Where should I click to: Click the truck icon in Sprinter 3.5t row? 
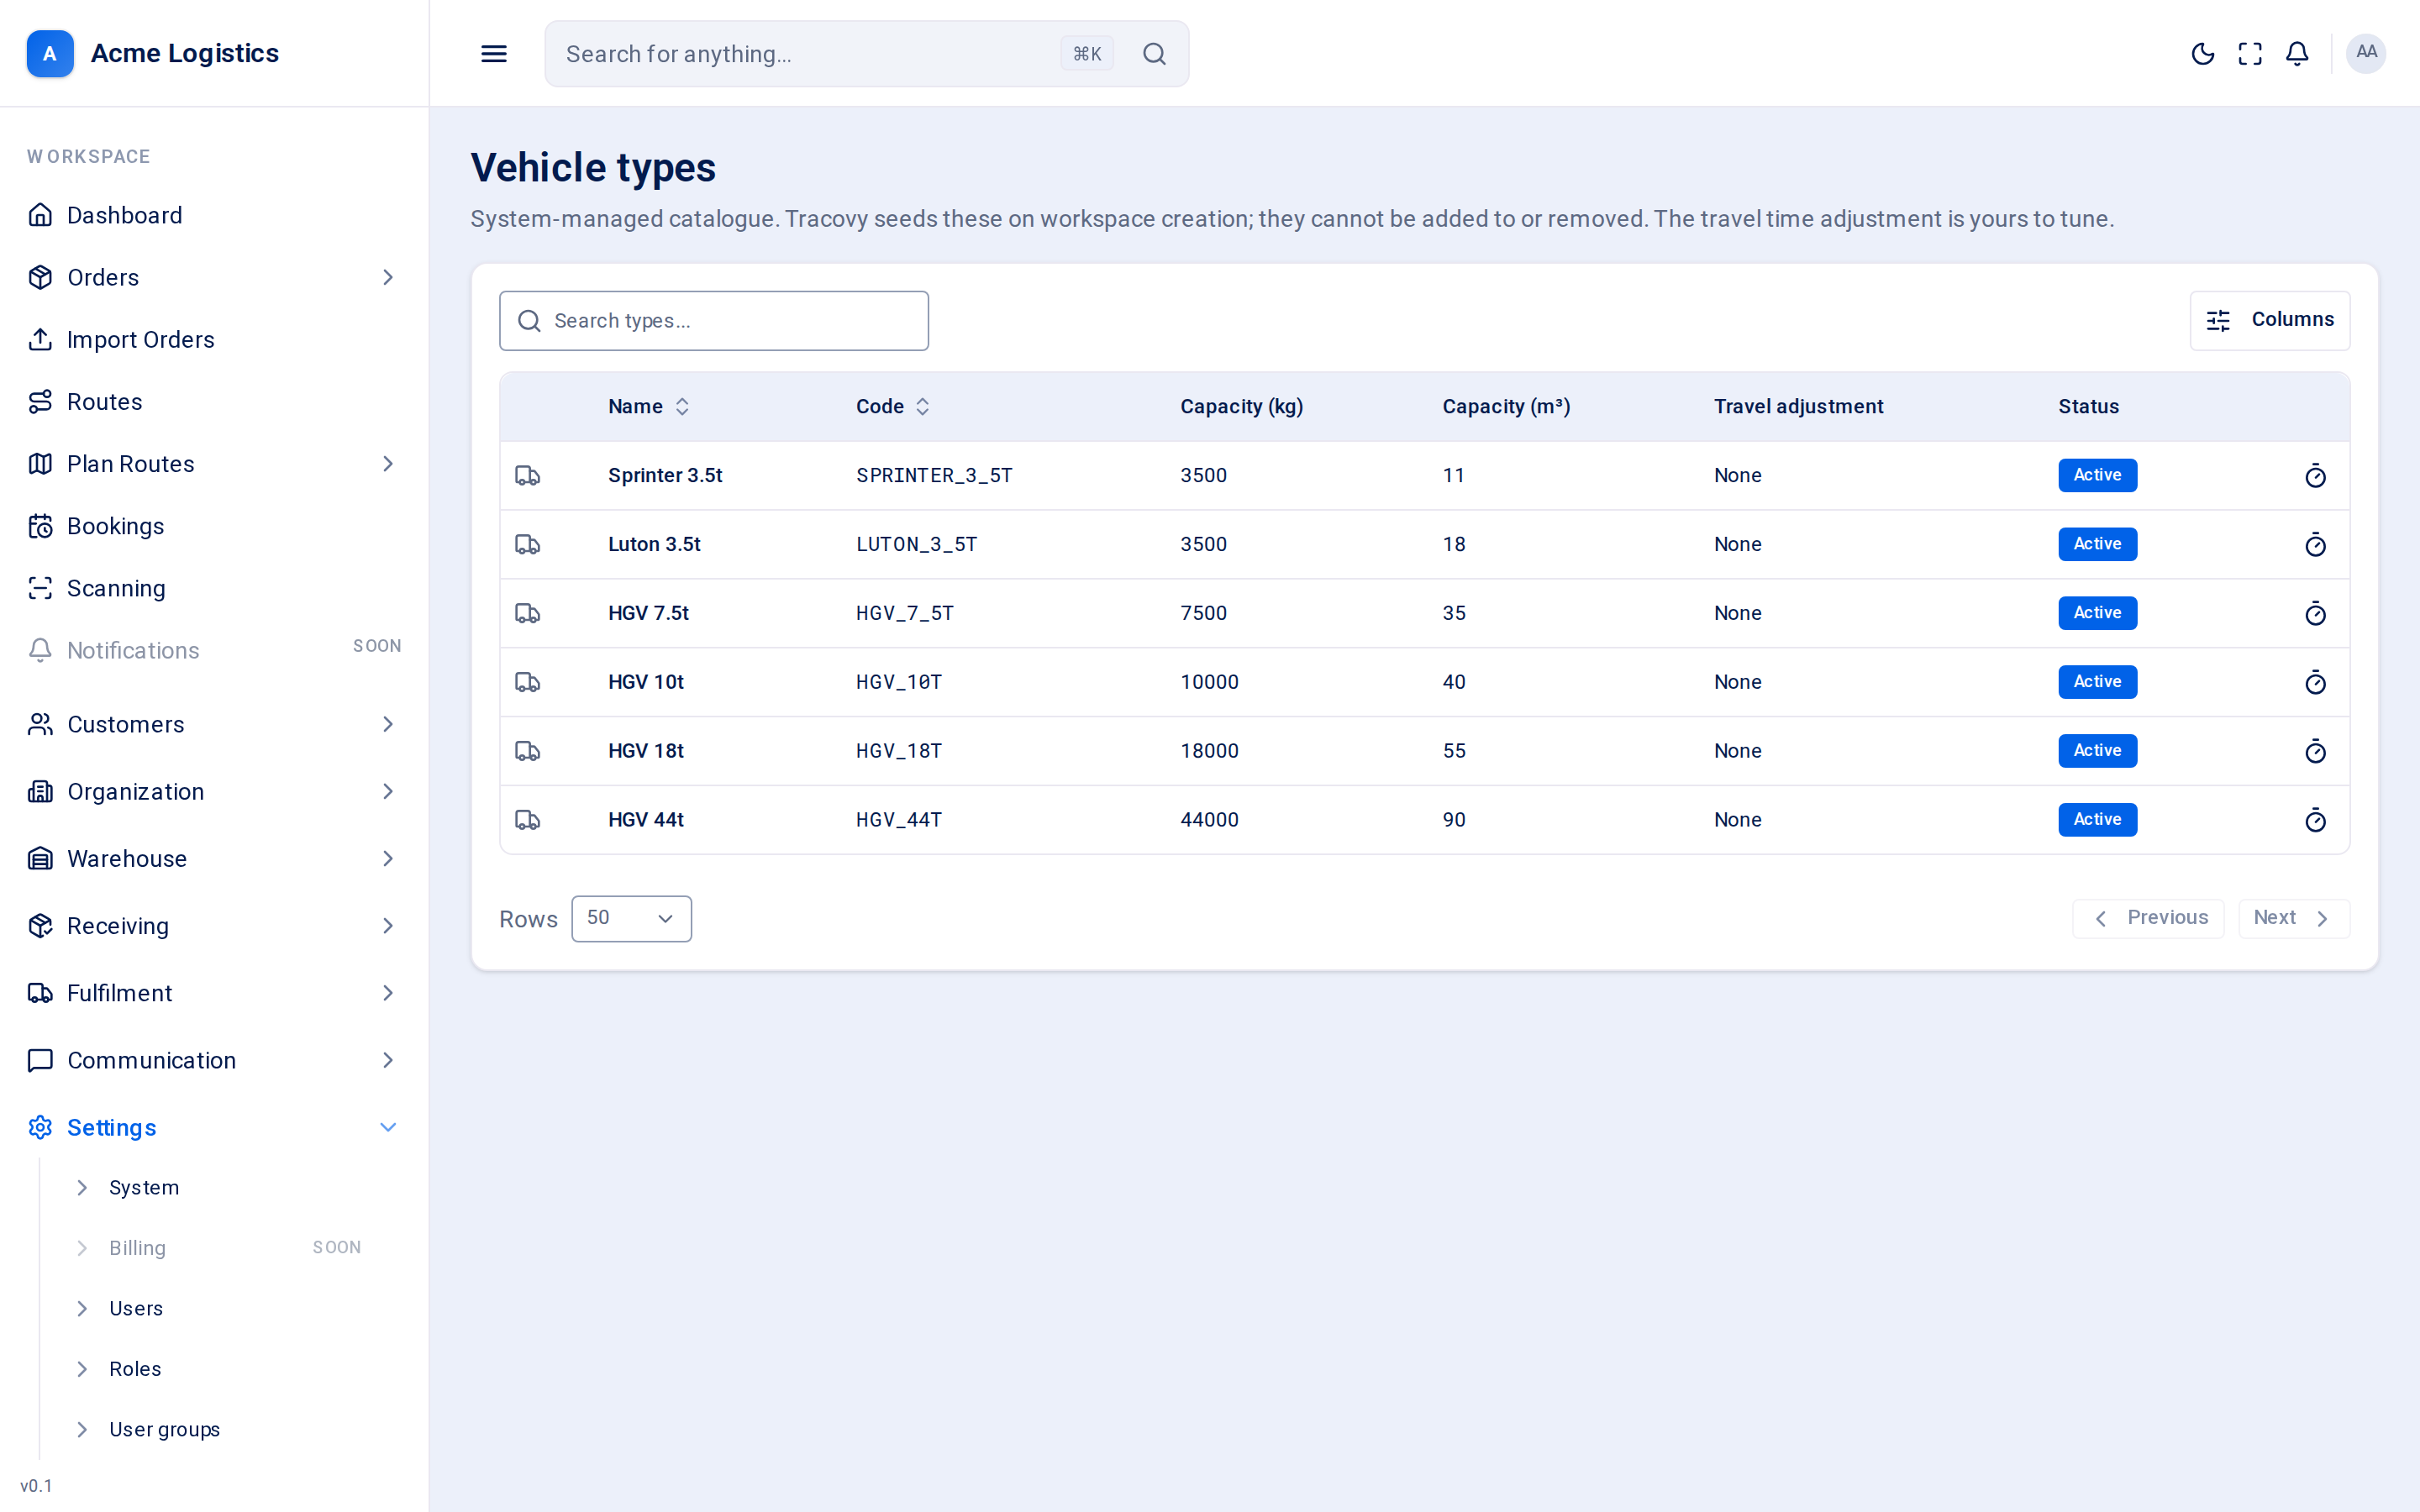(528, 476)
